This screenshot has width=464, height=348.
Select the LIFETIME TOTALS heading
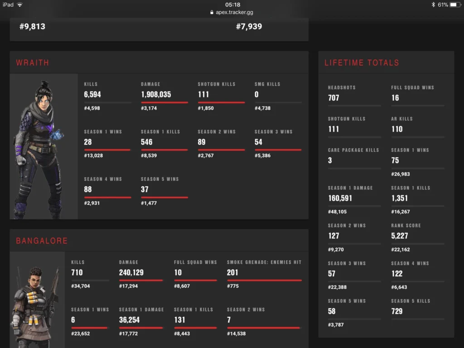click(362, 63)
